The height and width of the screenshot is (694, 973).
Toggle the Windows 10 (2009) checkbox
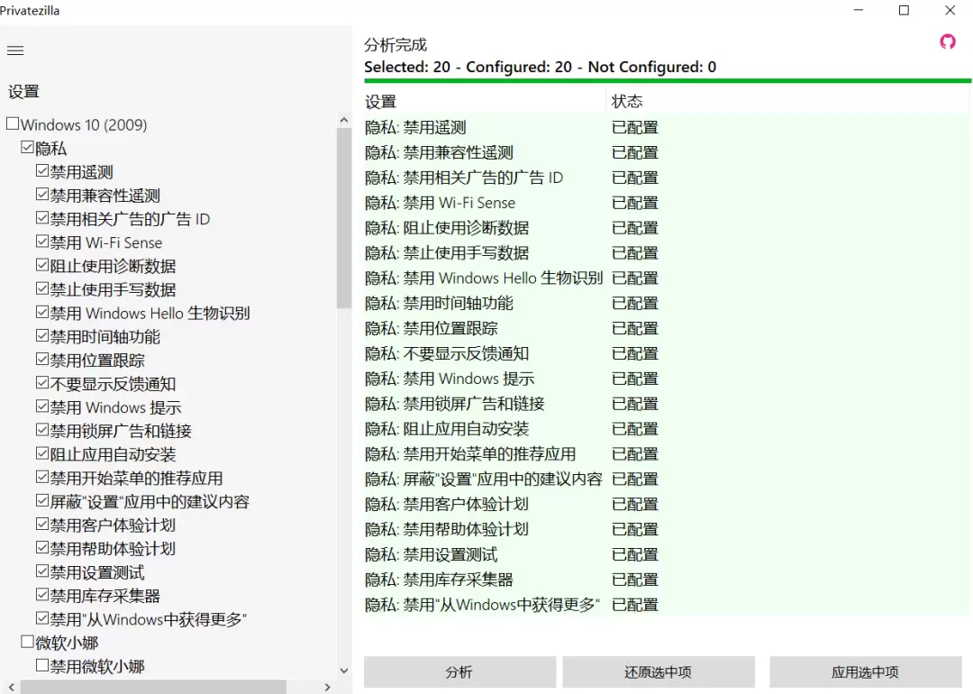[13, 123]
